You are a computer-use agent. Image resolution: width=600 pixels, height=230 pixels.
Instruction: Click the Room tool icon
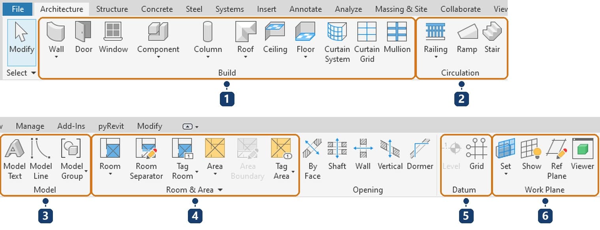click(110, 148)
